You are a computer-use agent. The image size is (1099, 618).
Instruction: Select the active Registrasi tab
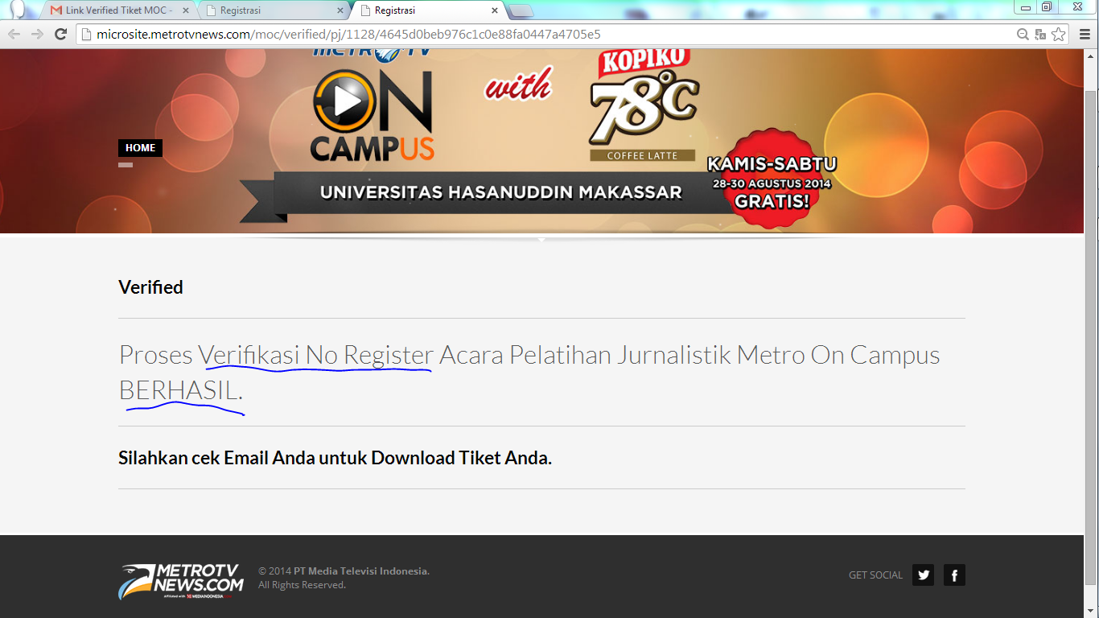tap(428, 10)
